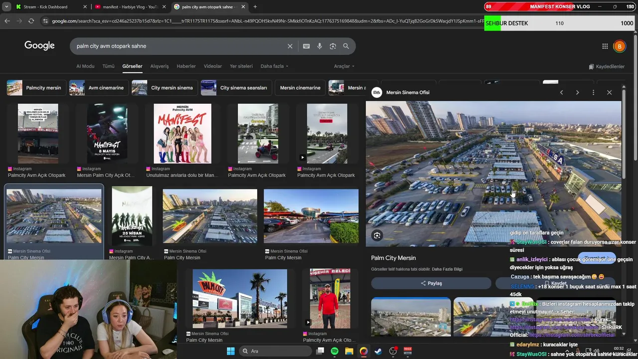This screenshot has width=638, height=359.
Task: Open the man in red sweater thumbnail
Action: [330, 299]
